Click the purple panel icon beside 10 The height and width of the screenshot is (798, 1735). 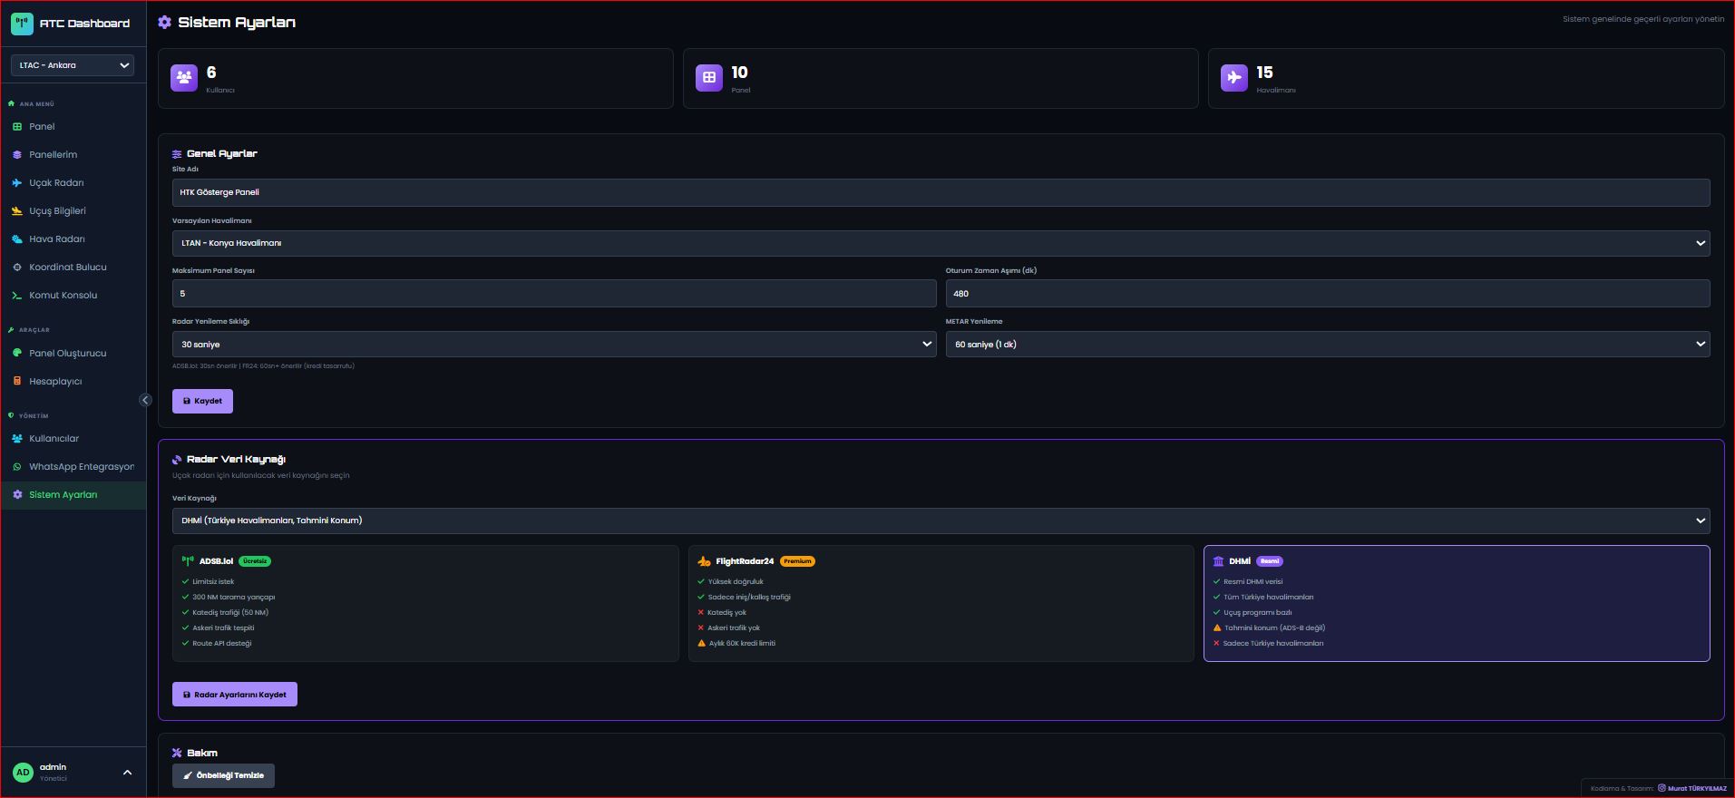(709, 78)
